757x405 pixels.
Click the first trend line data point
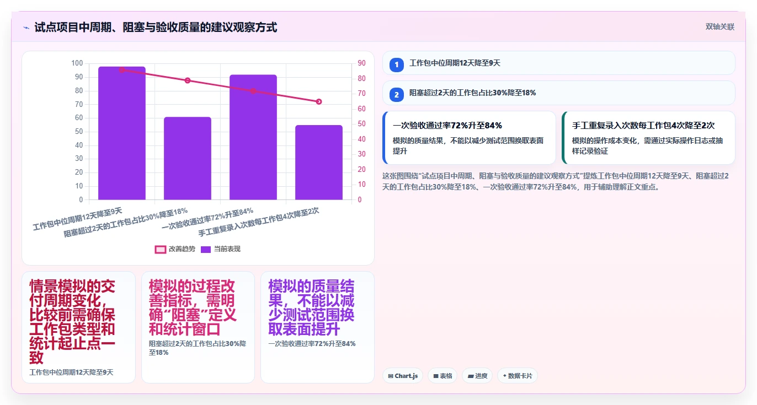tap(122, 70)
